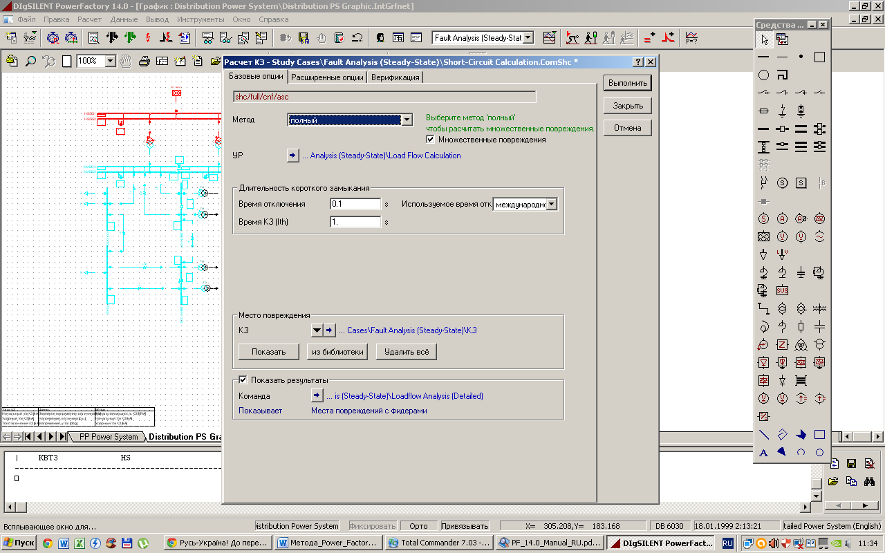Click the dialog context help question mark button
The height and width of the screenshot is (553, 885).
638,62
